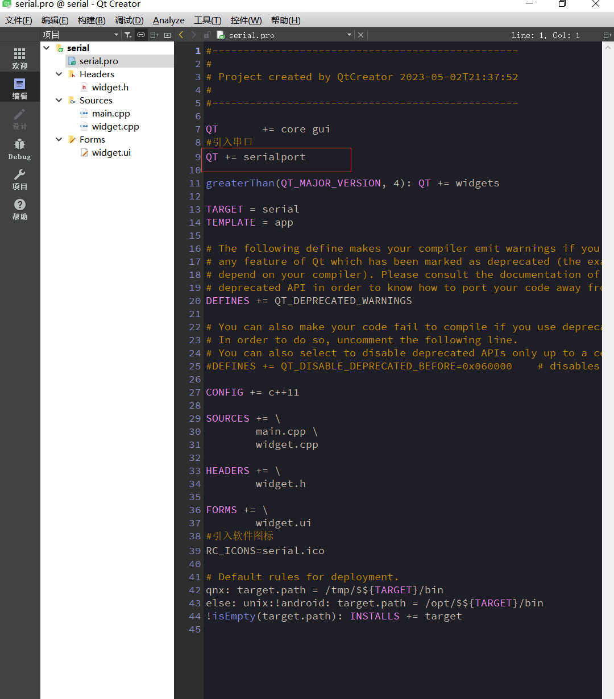The height and width of the screenshot is (699, 614).
Task: Click the 'TARGET = serial' line
Action: tap(252, 210)
